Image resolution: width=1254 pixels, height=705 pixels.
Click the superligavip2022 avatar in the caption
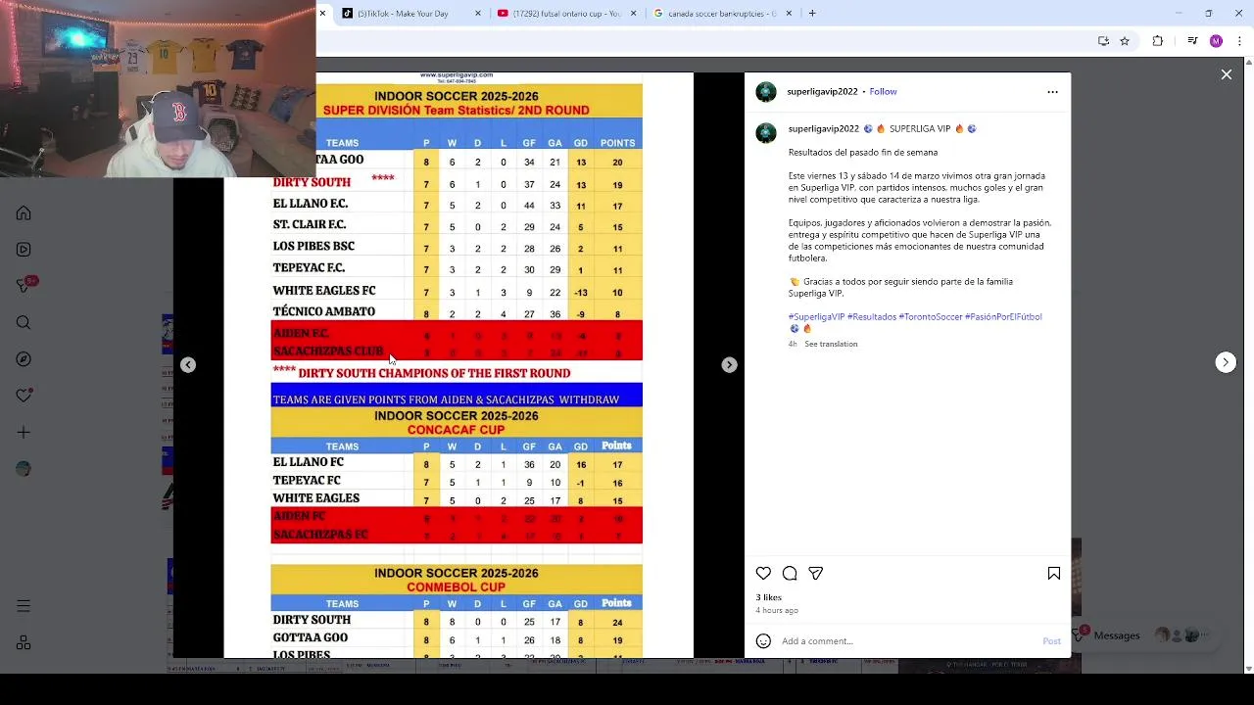tap(766, 133)
